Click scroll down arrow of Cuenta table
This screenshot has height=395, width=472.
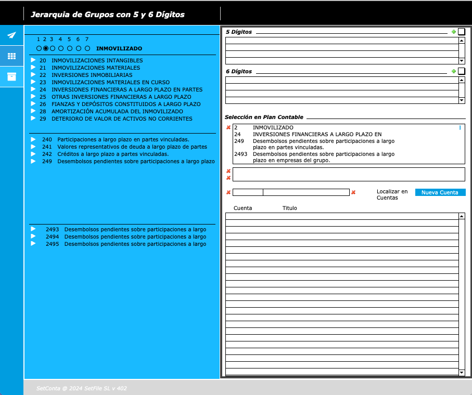[x=462, y=373]
